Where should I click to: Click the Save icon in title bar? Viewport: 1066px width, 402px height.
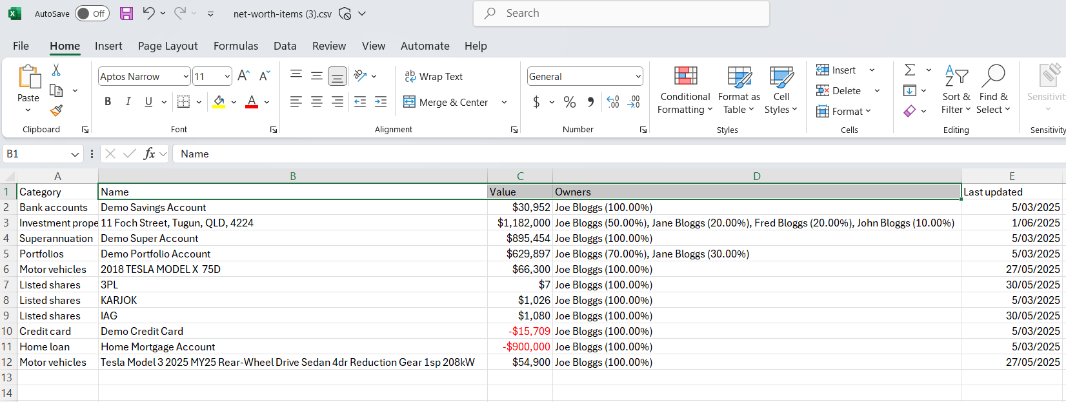point(126,14)
